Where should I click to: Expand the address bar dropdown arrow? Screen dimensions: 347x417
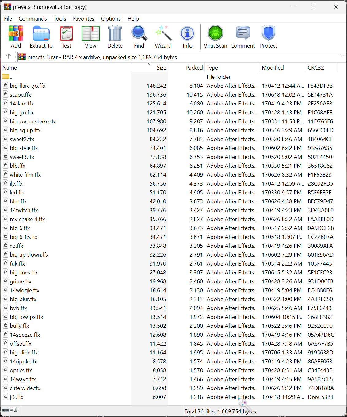click(x=342, y=57)
